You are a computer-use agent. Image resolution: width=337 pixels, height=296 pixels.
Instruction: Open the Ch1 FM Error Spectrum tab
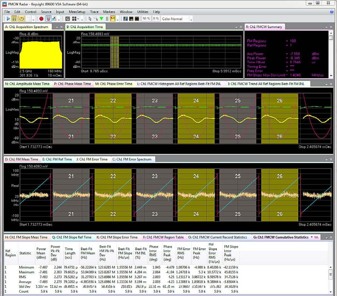(132, 160)
